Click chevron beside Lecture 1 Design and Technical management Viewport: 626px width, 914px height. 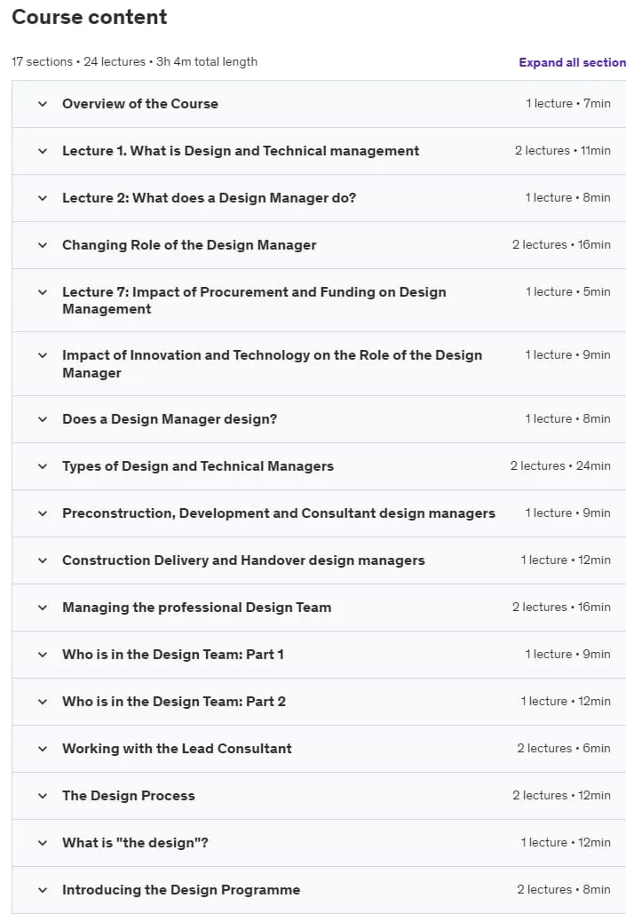point(43,151)
